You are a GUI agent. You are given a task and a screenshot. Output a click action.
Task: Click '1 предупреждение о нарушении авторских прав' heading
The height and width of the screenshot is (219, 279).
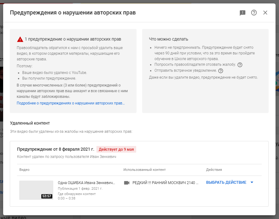[73, 39]
